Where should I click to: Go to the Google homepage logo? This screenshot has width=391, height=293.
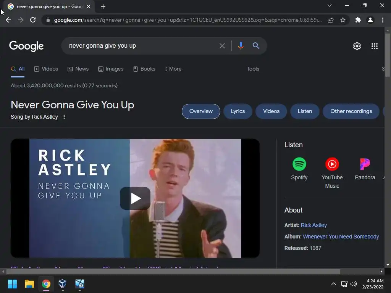coord(26,46)
